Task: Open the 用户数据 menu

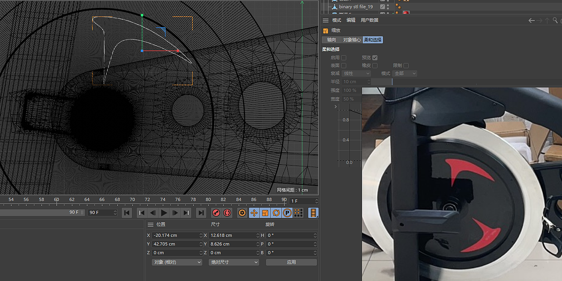Action: coord(369,20)
